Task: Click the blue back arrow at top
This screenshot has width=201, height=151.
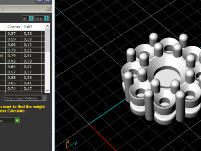Action: (x=39, y=1)
